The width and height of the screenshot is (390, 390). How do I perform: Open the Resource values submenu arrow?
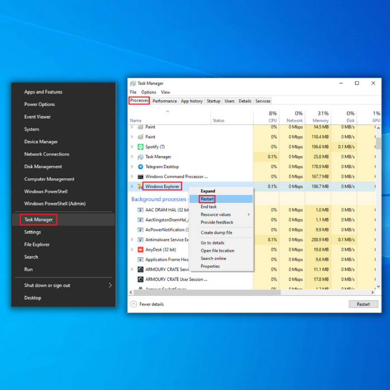click(x=248, y=214)
